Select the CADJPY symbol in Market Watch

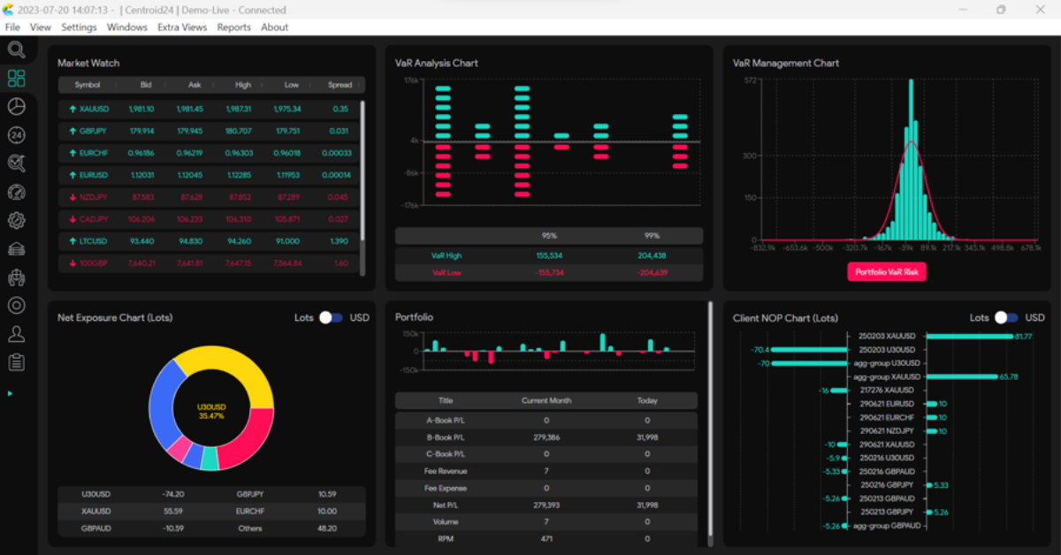(94, 219)
